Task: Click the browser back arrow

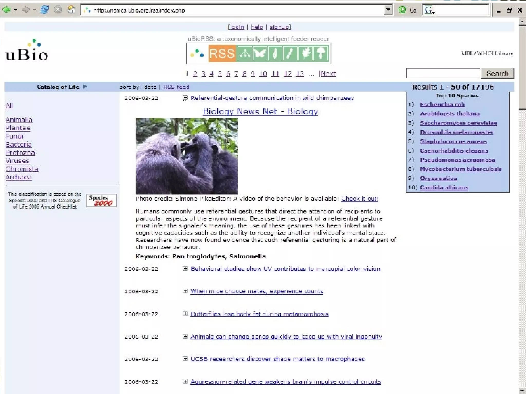Action: coord(7,10)
